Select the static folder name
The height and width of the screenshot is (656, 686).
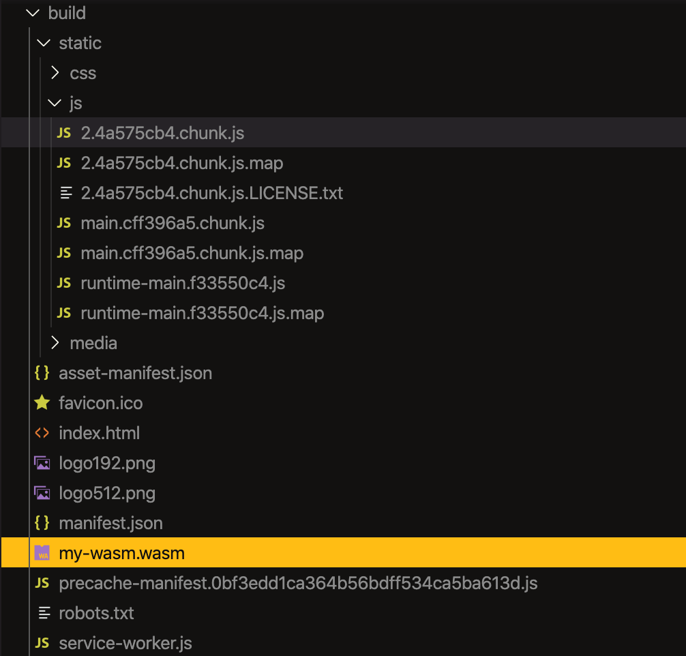pos(80,43)
